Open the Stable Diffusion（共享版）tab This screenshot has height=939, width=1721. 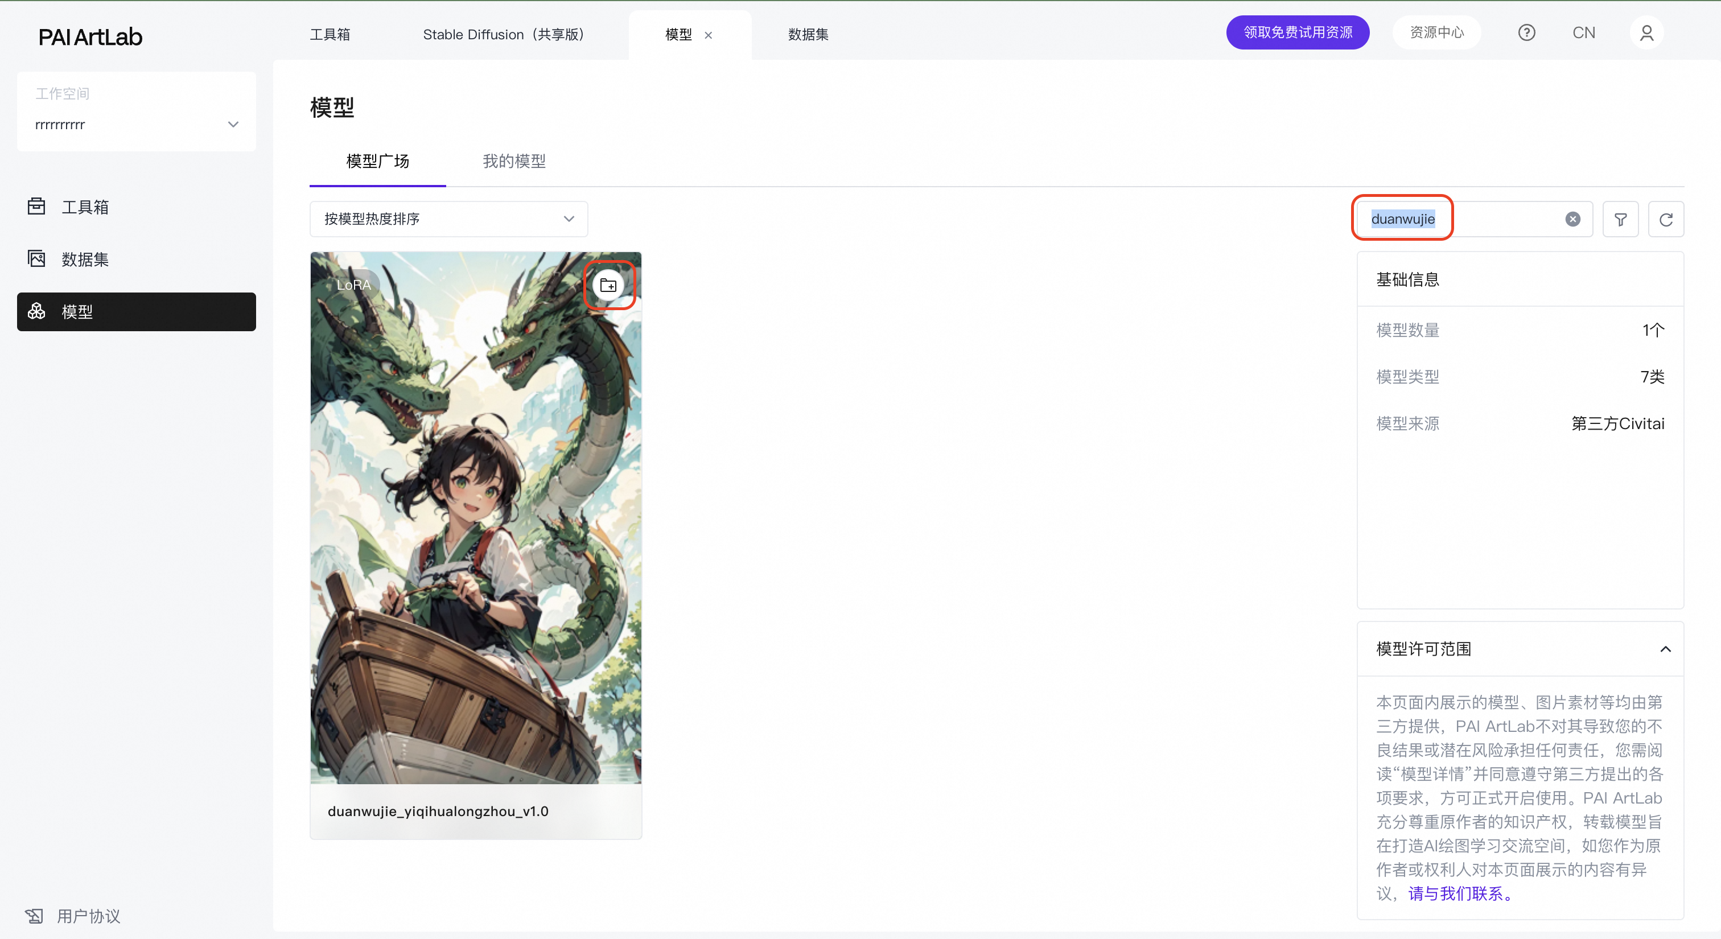point(503,35)
